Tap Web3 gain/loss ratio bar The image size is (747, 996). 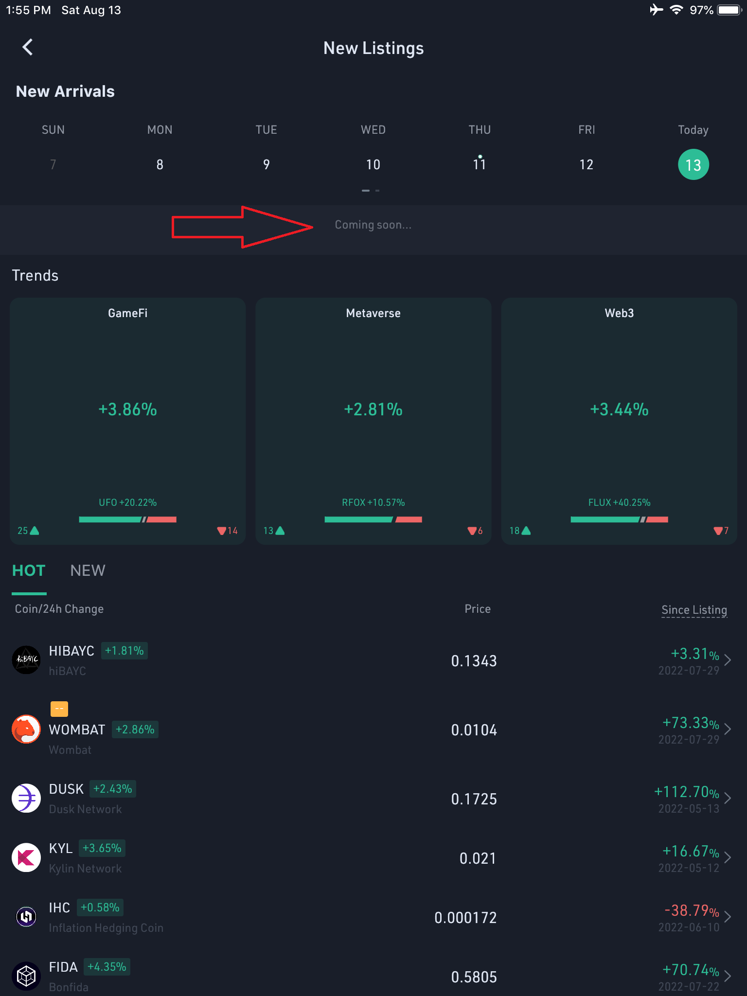620,519
